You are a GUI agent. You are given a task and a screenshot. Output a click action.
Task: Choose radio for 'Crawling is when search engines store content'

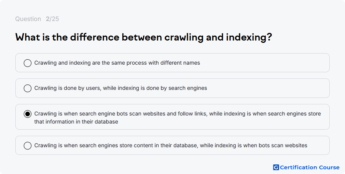coord(28,145)
